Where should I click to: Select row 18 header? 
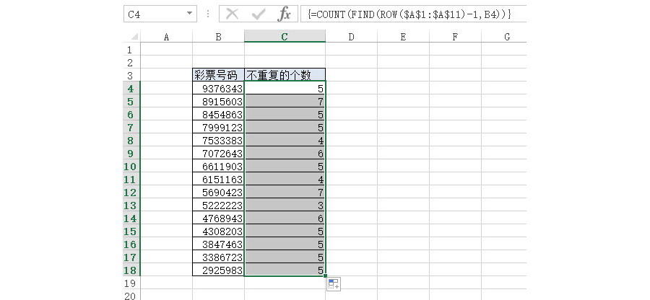point(132,270)
